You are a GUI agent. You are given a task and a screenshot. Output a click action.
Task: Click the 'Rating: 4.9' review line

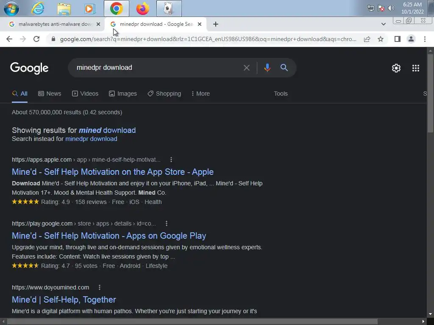click(x=86, y=202)
